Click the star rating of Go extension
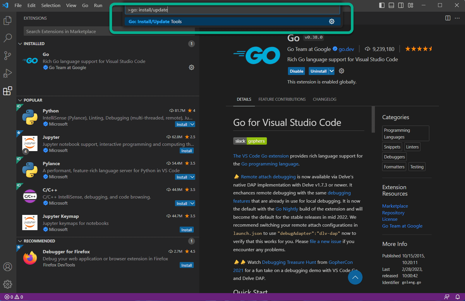The width and height of the screenshot is (465, 301). coord(419,49)
